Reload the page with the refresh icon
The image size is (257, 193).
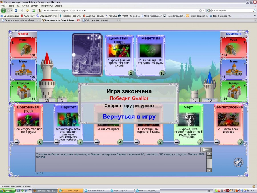(16, 11)
